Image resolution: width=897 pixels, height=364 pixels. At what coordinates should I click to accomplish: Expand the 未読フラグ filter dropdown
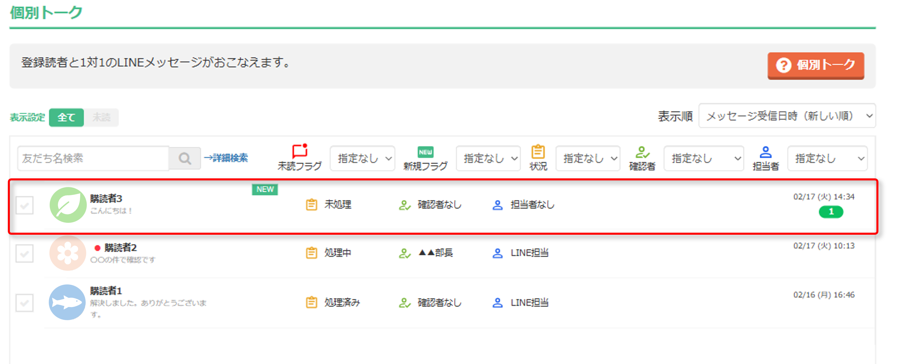click(x=362, y=159)
